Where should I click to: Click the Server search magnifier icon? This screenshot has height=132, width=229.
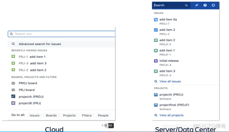pyautogui.click(x=186, y=5)
